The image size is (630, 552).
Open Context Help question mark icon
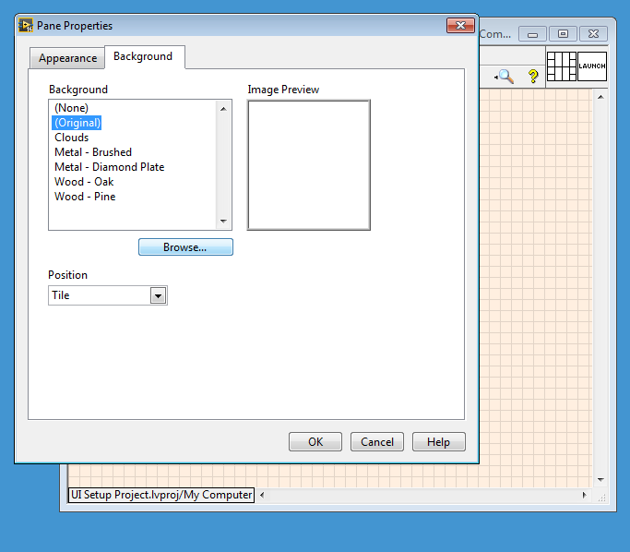pyautogui.click(x=533, y=76)
